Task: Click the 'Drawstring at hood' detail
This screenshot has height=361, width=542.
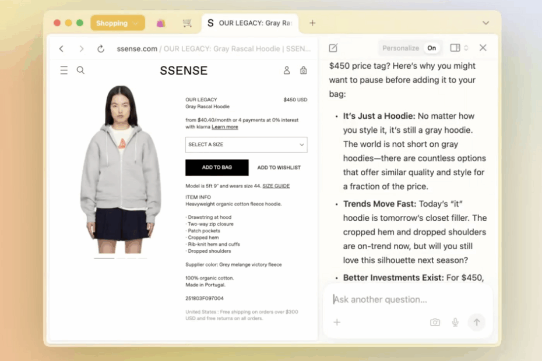Action: [209, 217]
